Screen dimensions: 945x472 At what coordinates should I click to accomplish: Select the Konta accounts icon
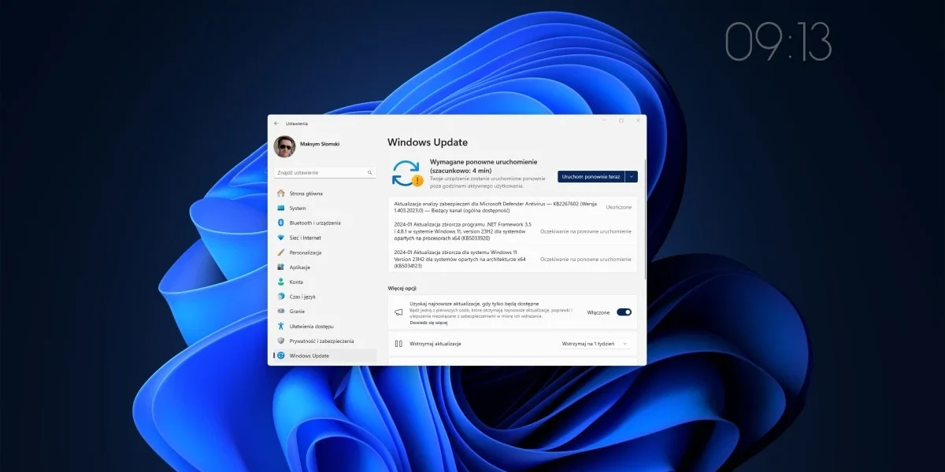coord(281,282)
